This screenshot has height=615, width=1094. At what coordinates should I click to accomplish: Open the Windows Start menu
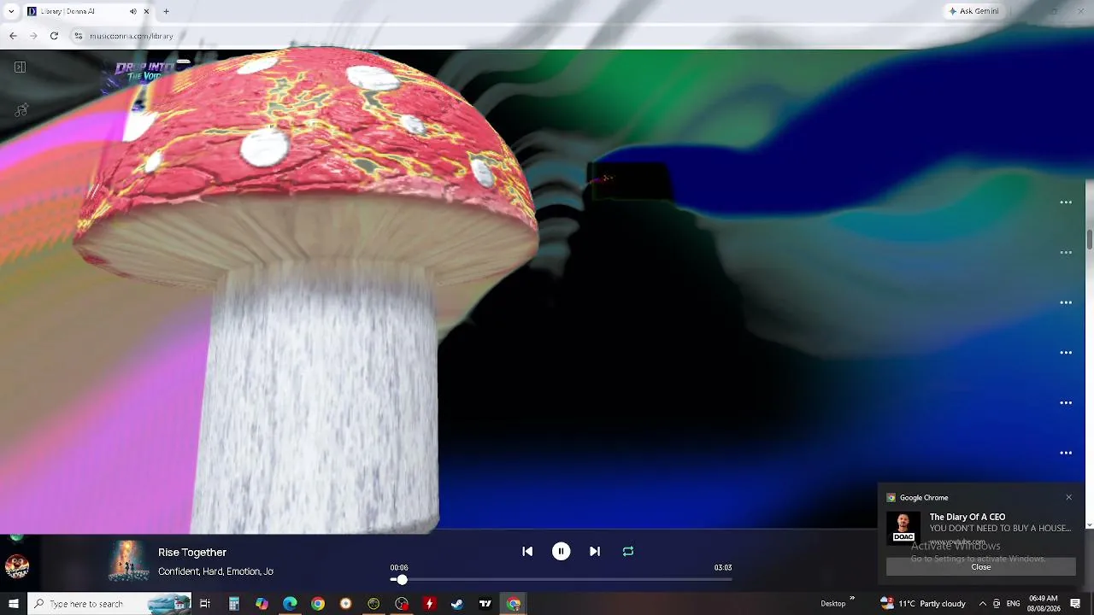click(x=13, y=604)
